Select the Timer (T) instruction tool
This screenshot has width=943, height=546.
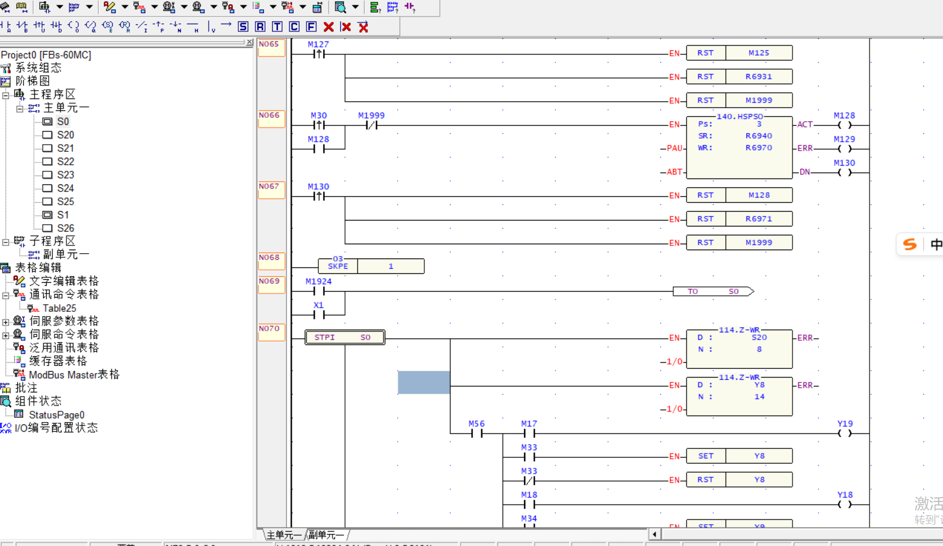(x=277, y=27)
